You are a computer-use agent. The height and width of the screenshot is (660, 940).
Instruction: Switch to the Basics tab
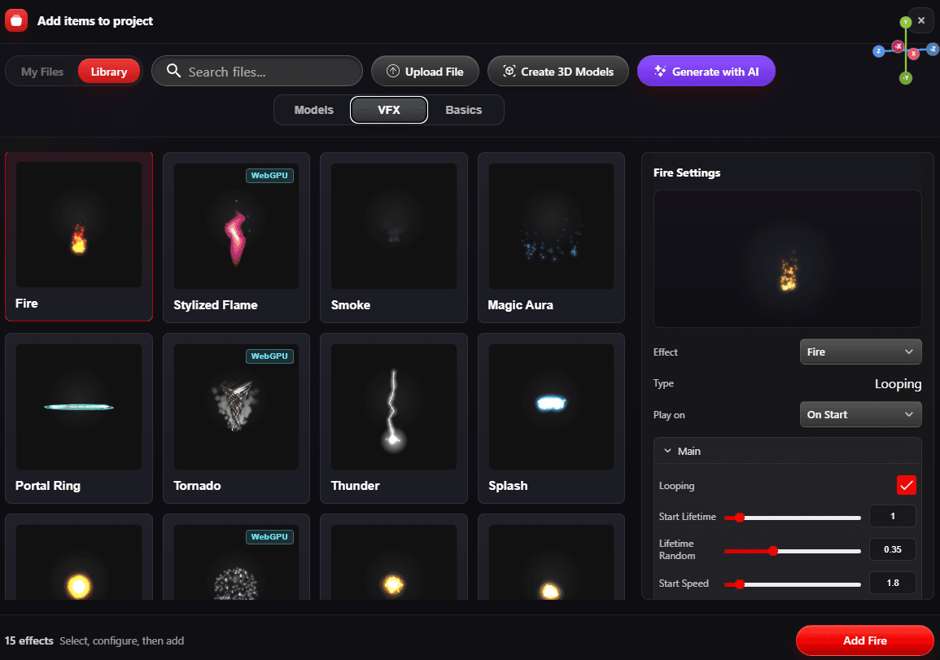463,110
